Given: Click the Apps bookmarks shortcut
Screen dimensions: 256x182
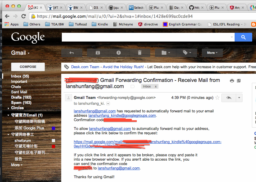Looking at the screenshot, I should (x=12, y=24).
